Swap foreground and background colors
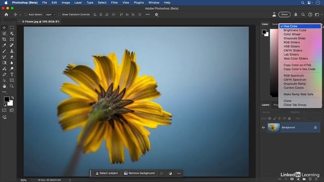Viewport: 324px width, 182px height. (12, 98)
